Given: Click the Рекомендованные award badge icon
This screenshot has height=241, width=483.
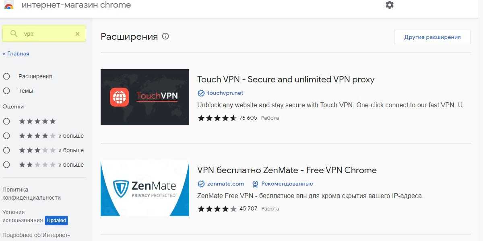Looking at the screenshot, I should coord(255,184).
